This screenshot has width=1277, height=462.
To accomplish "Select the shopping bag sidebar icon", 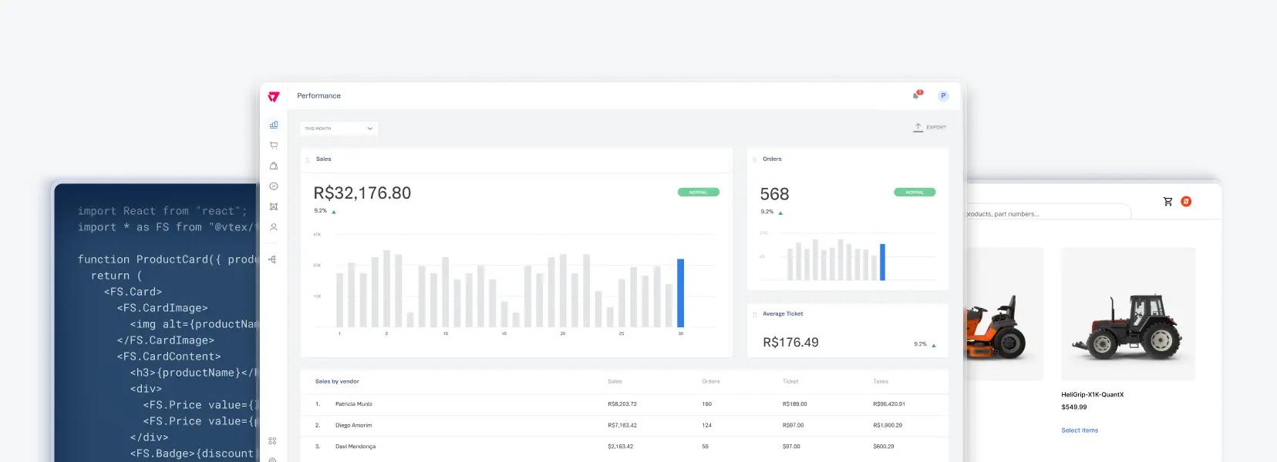I will [273, 166].
